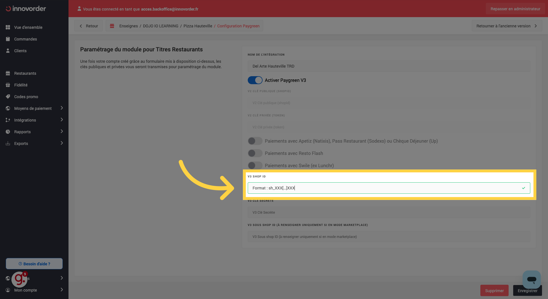This screenshot has height=299, width=548.
Task: Click the Fidélité gift icon
Action: coord(8,85)
